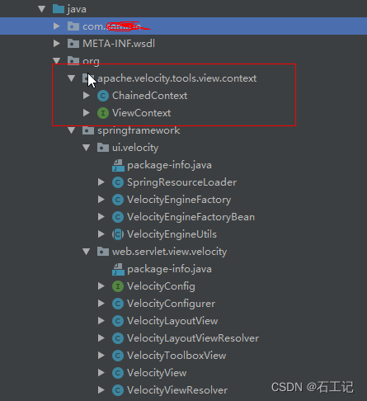
Task: Click VelocityEngineFactoryBean class icon
Action: click(118, 217)
